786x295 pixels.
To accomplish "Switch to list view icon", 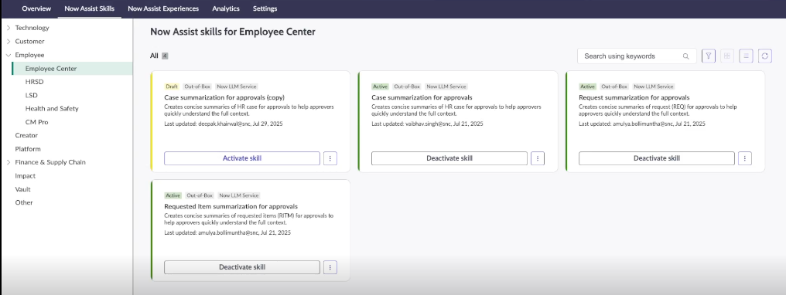I will pyautogui.click(x=746, y=56).
